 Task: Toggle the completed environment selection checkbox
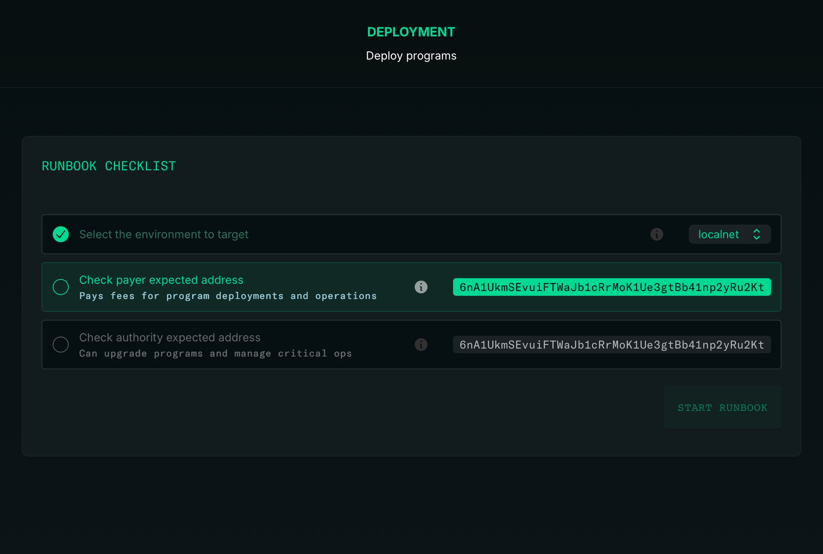(x=61, y=234)
